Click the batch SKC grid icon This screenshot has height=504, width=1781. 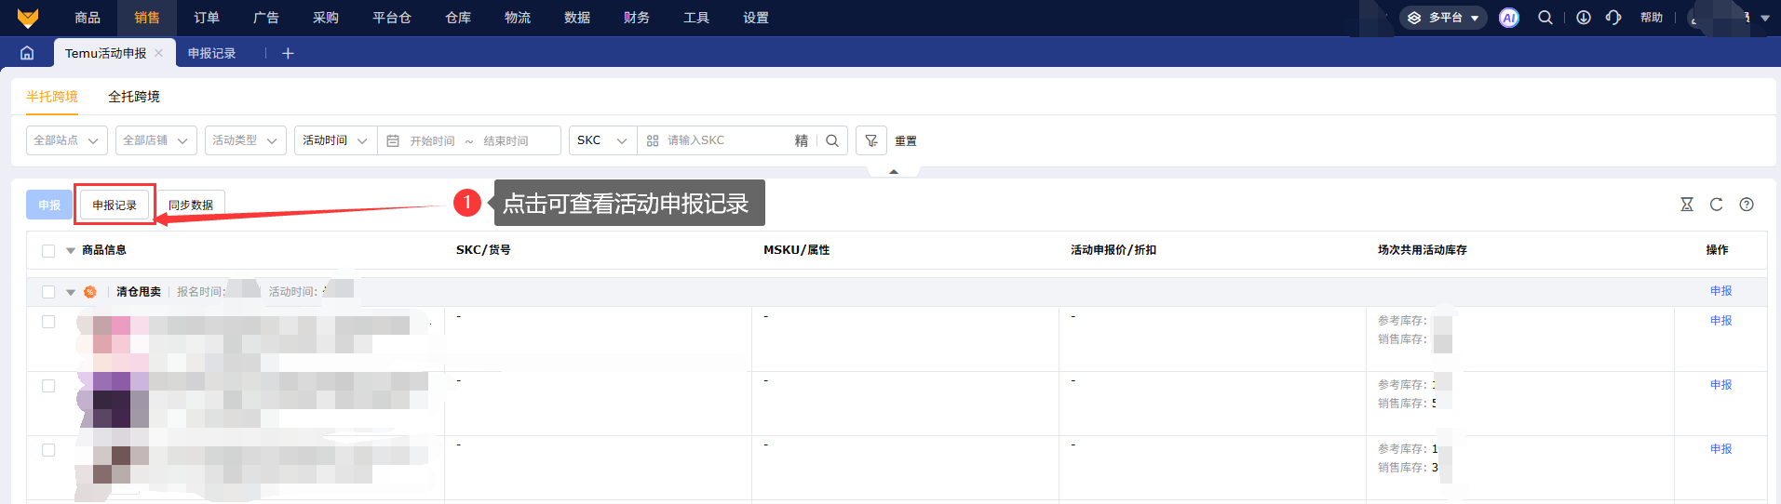pos(653,140)
